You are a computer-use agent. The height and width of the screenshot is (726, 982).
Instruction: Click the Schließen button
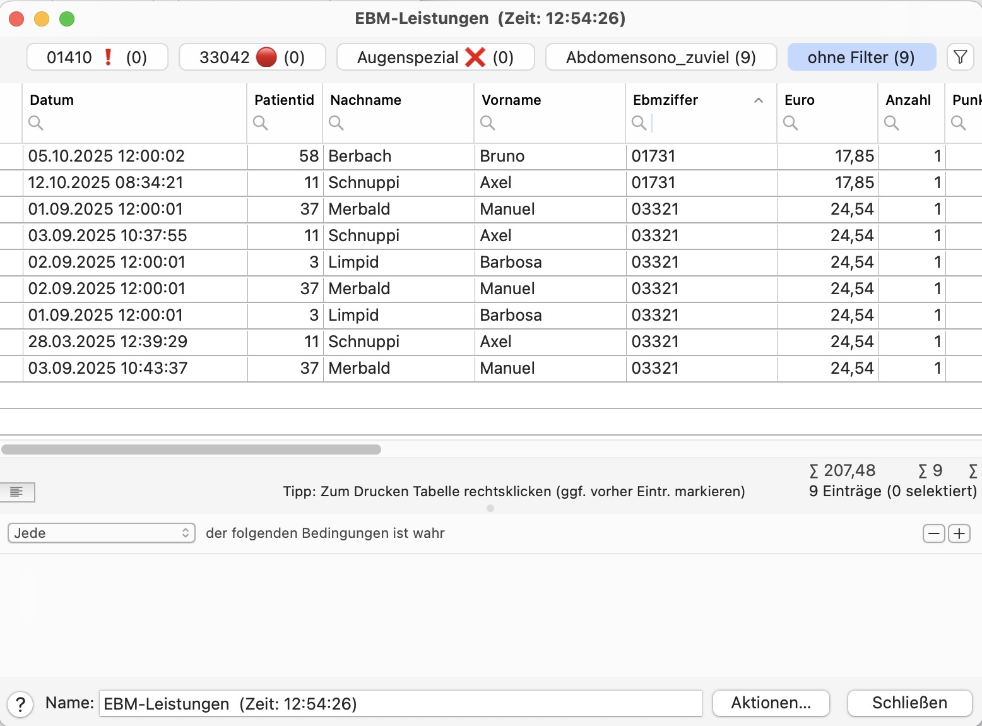coord(909,703)
